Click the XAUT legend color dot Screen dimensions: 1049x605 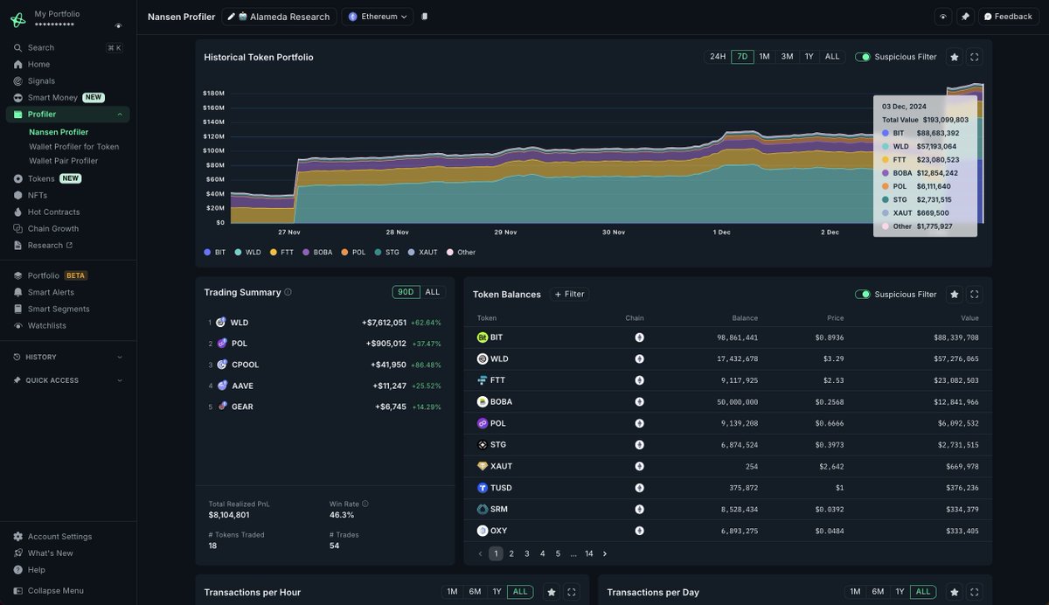click(x=412, y=253)
